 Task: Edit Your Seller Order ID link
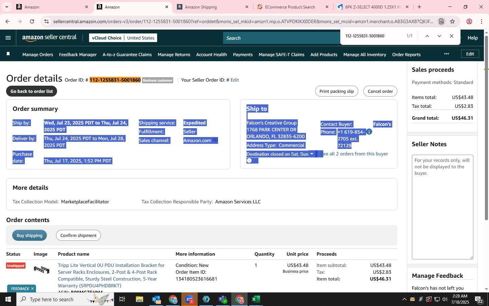tap(235, 80)
